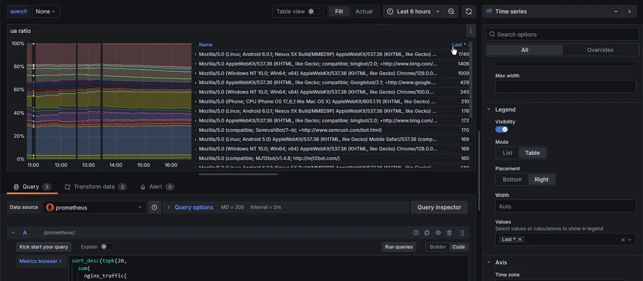The height and width of the screenshot is (281, 643).
Task: Hide query A with the eye icon
Action: point(438,233)
